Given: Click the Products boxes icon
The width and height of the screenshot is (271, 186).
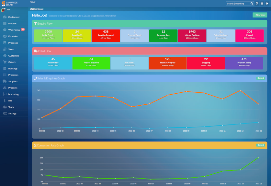Looking at the screenshot, I should click(x=5, y=88).
